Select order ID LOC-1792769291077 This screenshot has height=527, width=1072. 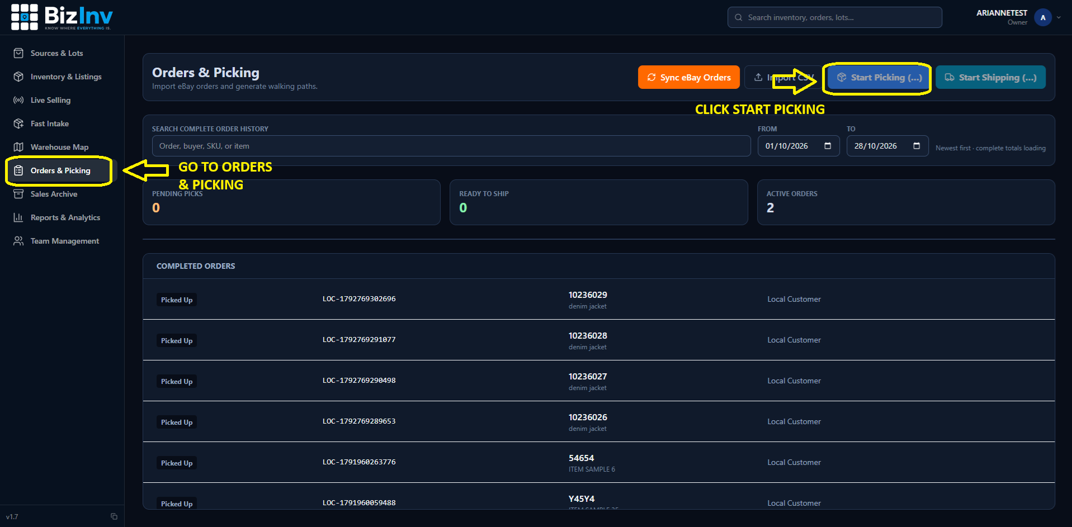(x=359, y=340)
